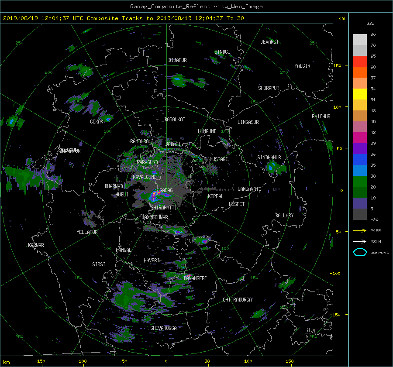Click the SHIVAMOGGA city label

[x=163, y=328]
